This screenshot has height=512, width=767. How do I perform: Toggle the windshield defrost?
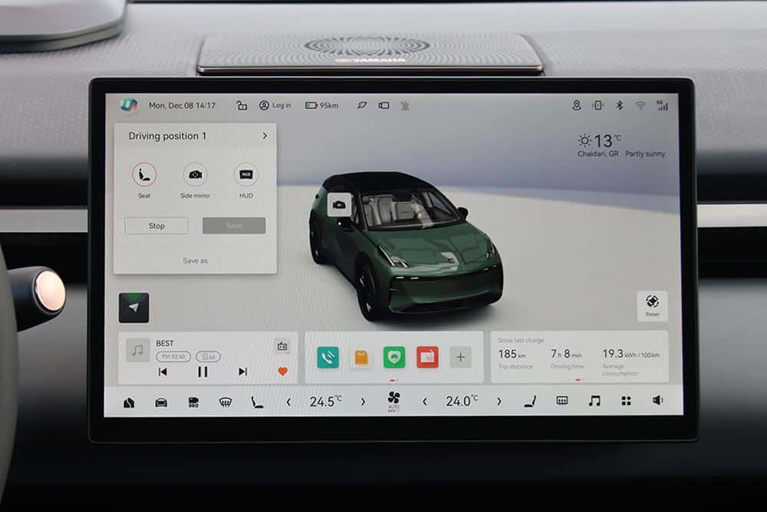225,401
